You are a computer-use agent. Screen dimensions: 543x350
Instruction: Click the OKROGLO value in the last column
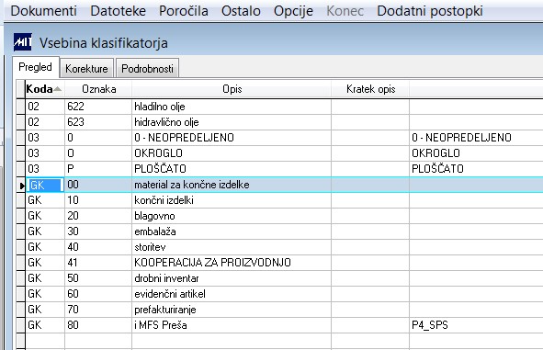coord(476,153)
